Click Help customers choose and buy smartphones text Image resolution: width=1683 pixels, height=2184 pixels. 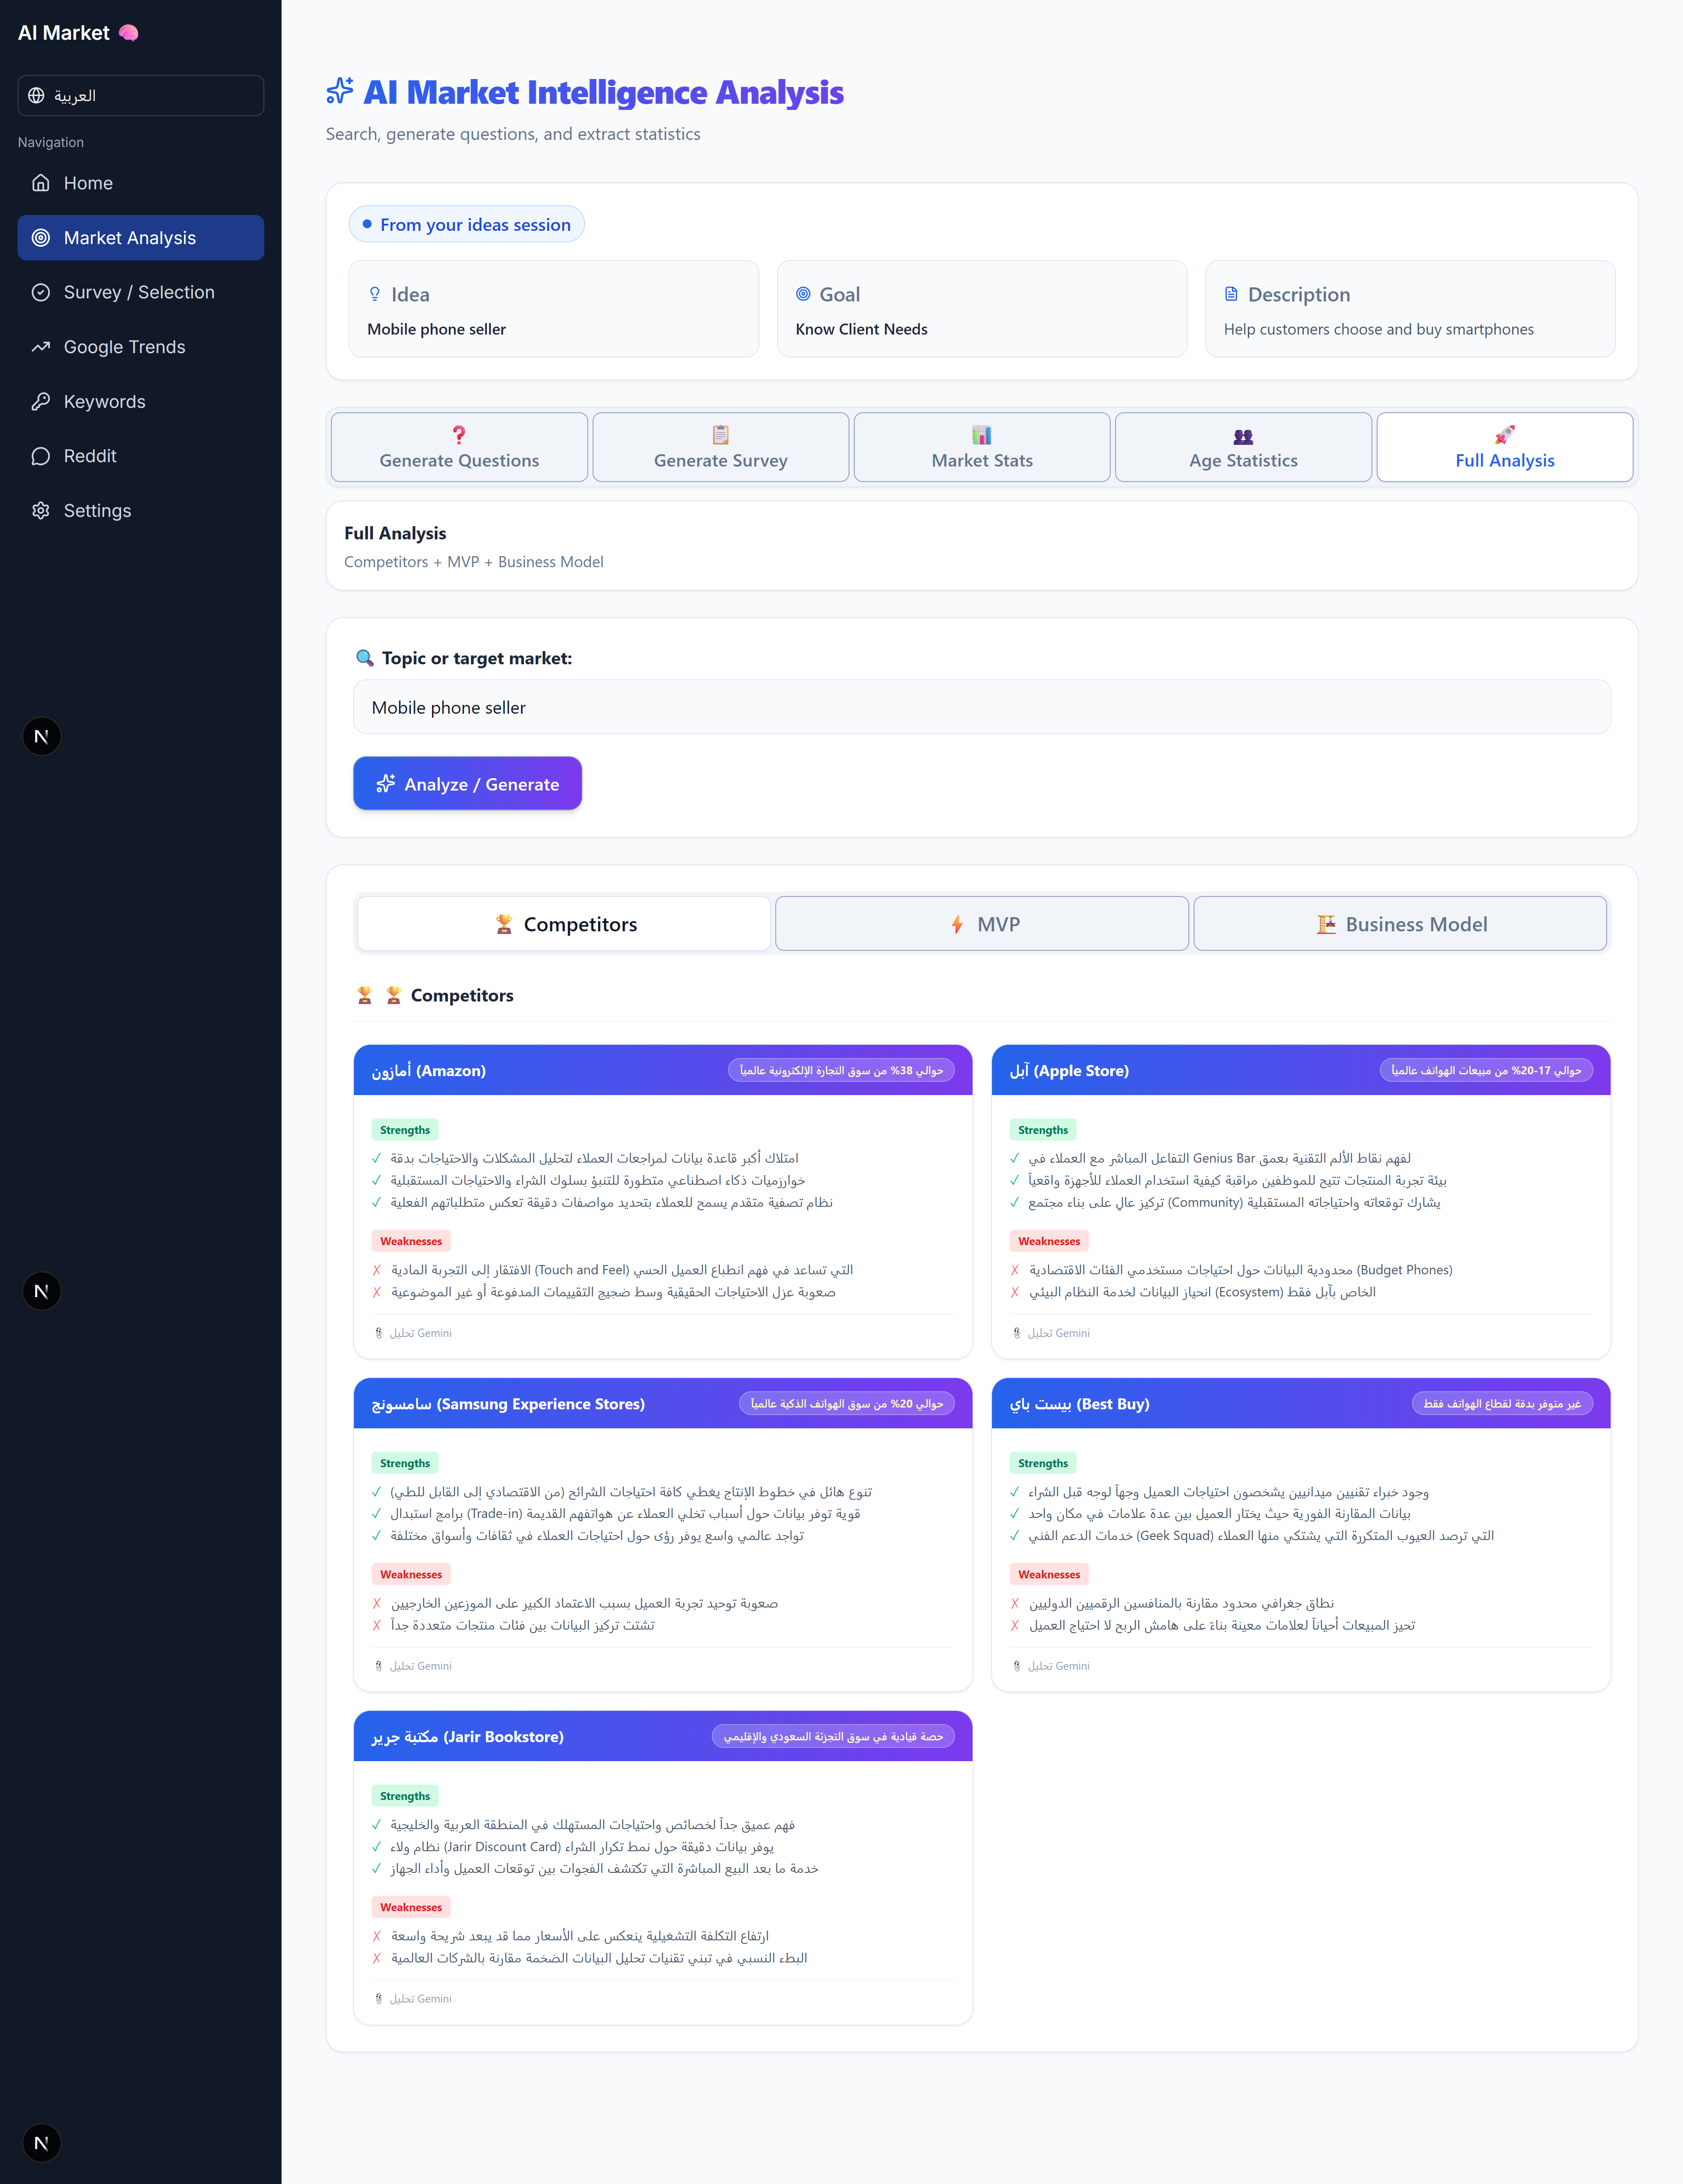[1378, 329]
